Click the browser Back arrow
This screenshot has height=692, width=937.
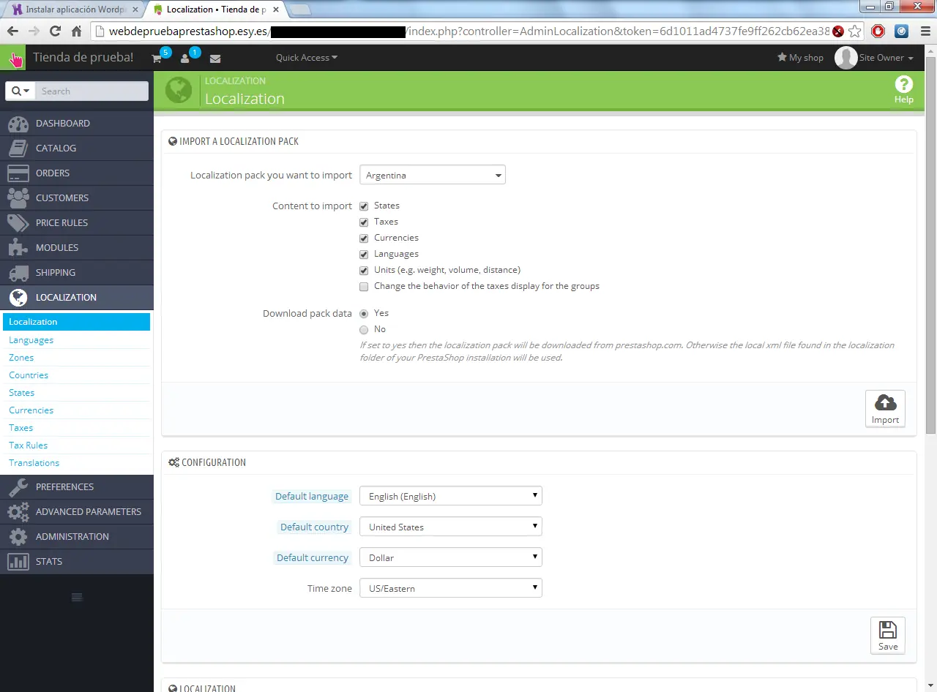pos(12,31)
